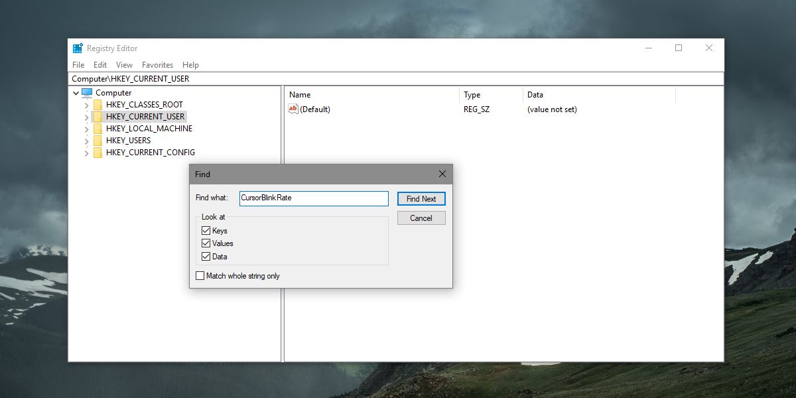Screen dimensions: 796x398
Task: Click Cancel in the Find dialog
Action: 421,218
